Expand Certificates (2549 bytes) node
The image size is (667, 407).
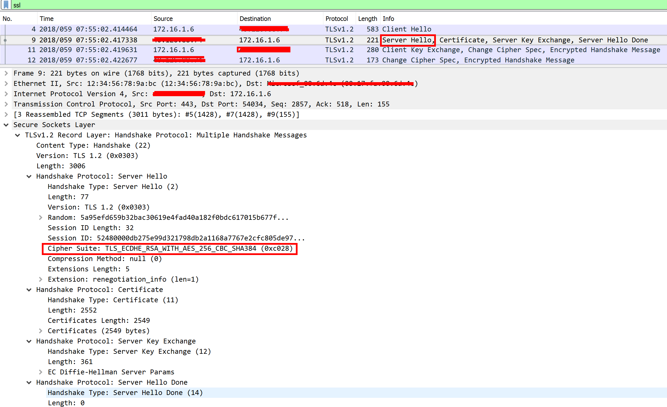(40, 331)
